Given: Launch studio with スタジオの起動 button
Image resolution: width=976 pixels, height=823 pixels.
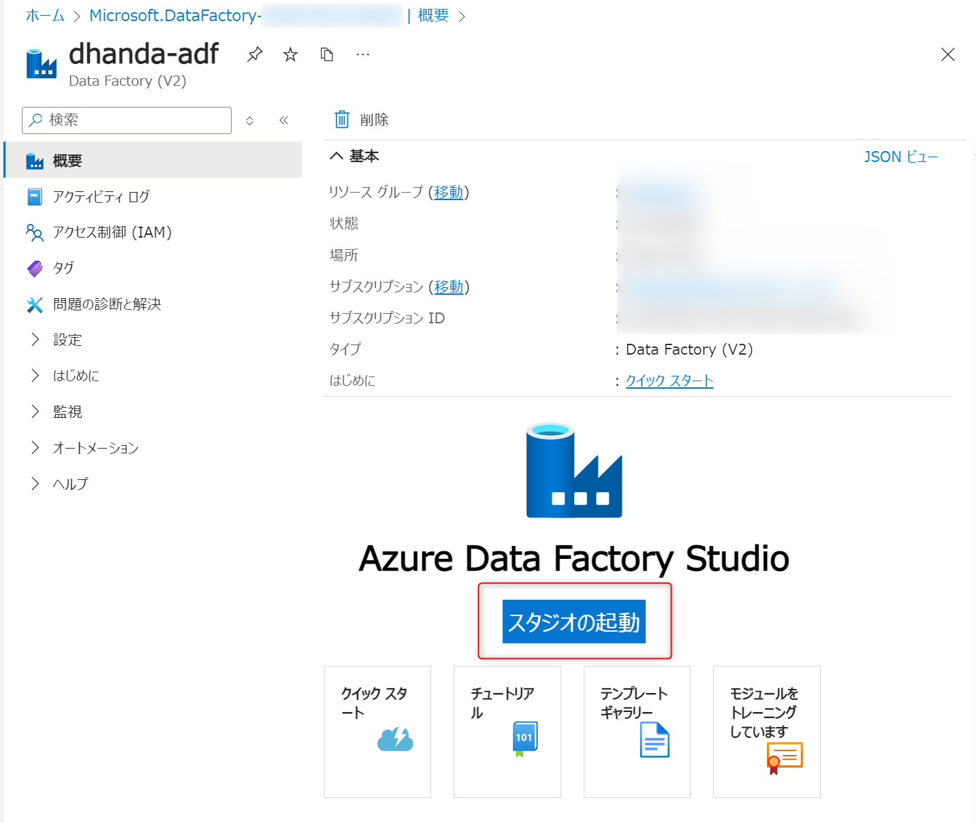Looking at the screenshot, I should (574, 622).
